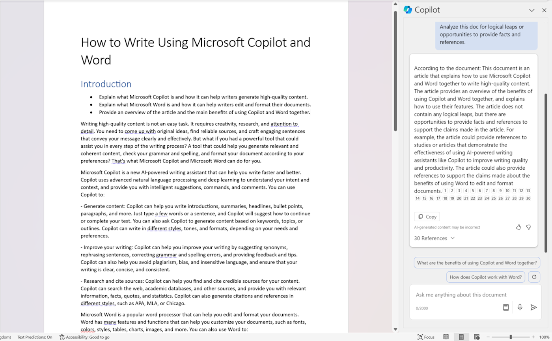Viewport: 552px width, 341px height.
Task: Ask "What are the benefits of using Copilot and Word together?"
Action: (477, 263)
